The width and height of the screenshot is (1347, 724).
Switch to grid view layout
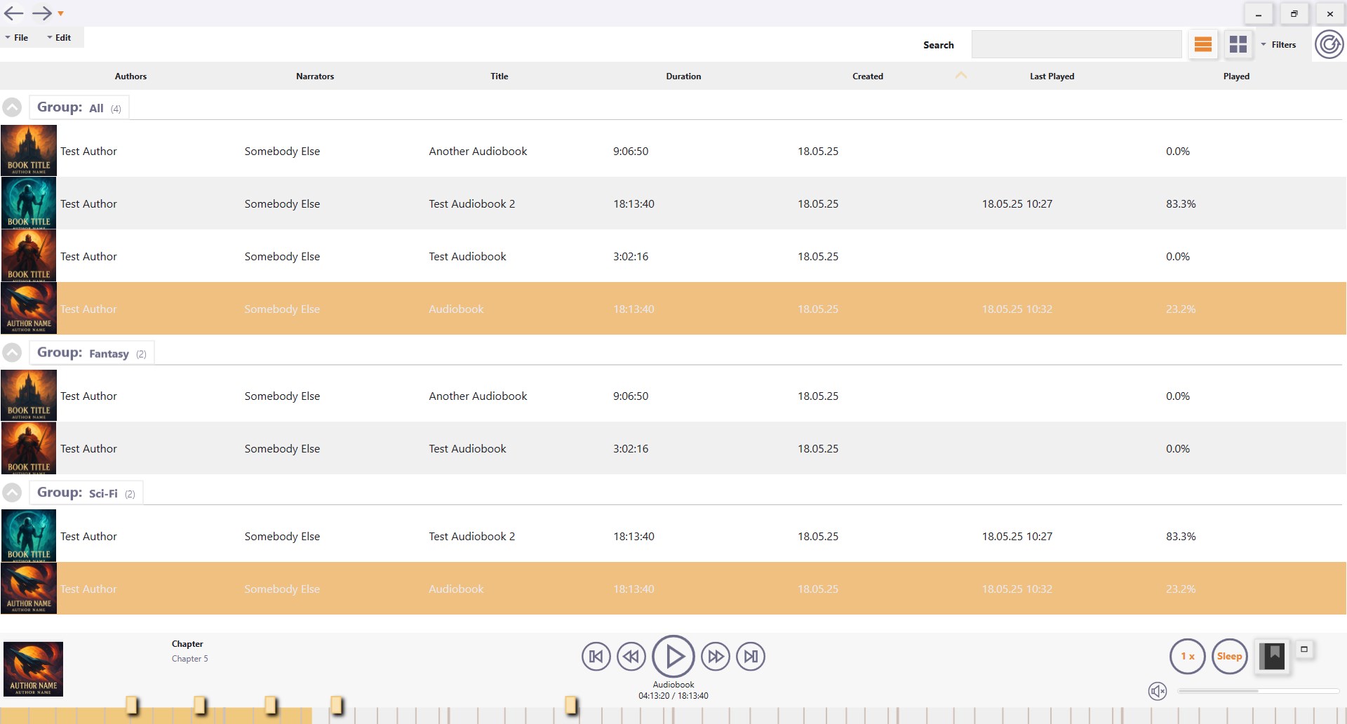pos(1238,44)
